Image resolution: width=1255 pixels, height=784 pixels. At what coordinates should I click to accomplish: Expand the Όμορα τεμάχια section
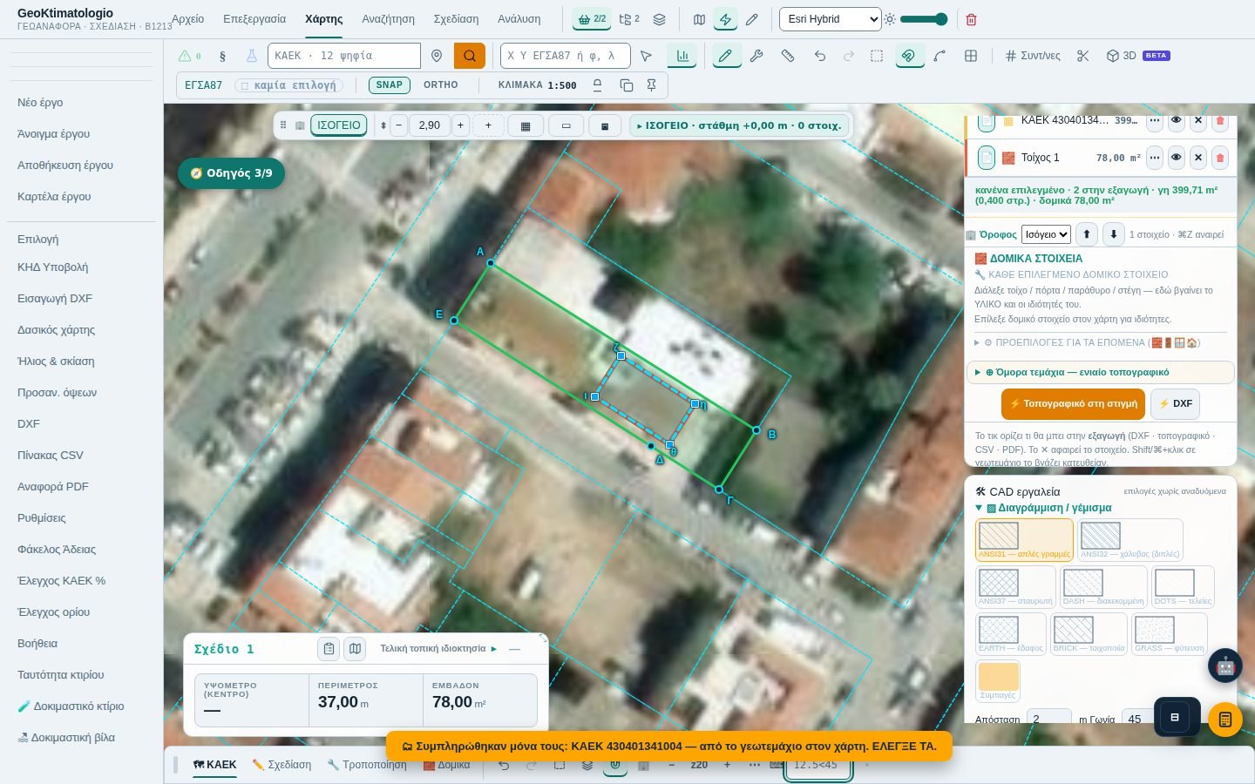tap(1101, 372)
